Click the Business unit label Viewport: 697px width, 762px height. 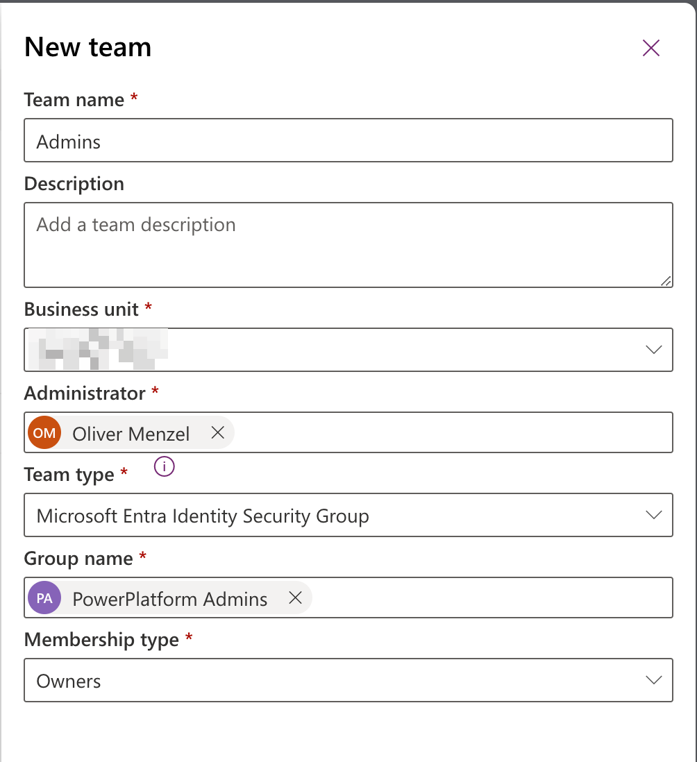click(81, 310)
